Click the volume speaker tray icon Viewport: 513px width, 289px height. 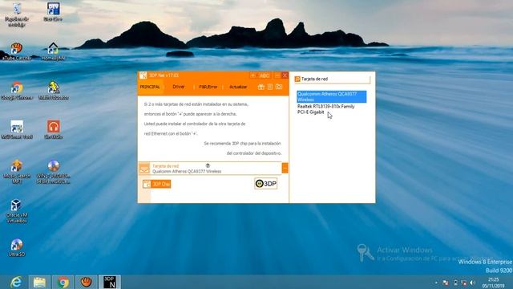click(473, 283)
